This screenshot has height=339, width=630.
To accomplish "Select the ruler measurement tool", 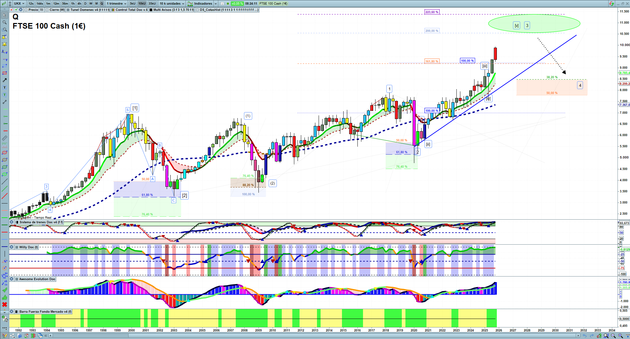I will 5,138.
